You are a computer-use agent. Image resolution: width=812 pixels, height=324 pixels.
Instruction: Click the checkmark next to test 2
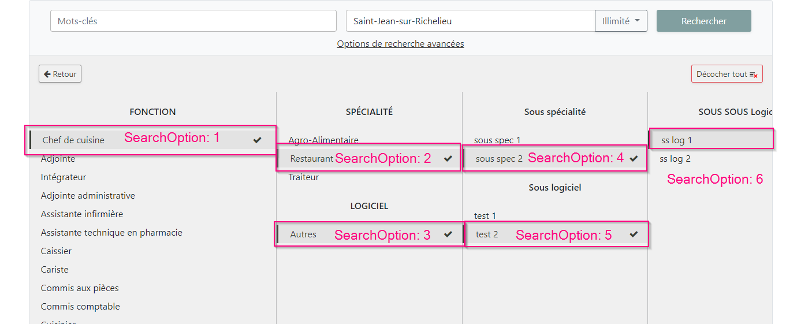pos(634,234)
